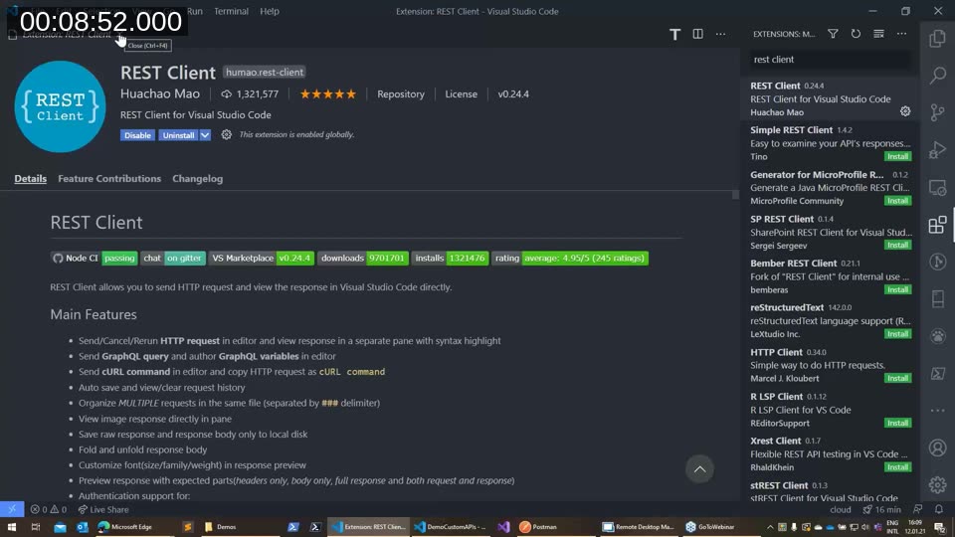Screen dimensions: 955x537
Task: Open the Run and Debug view
Action: pyautogui.click(x=937, y=150)
